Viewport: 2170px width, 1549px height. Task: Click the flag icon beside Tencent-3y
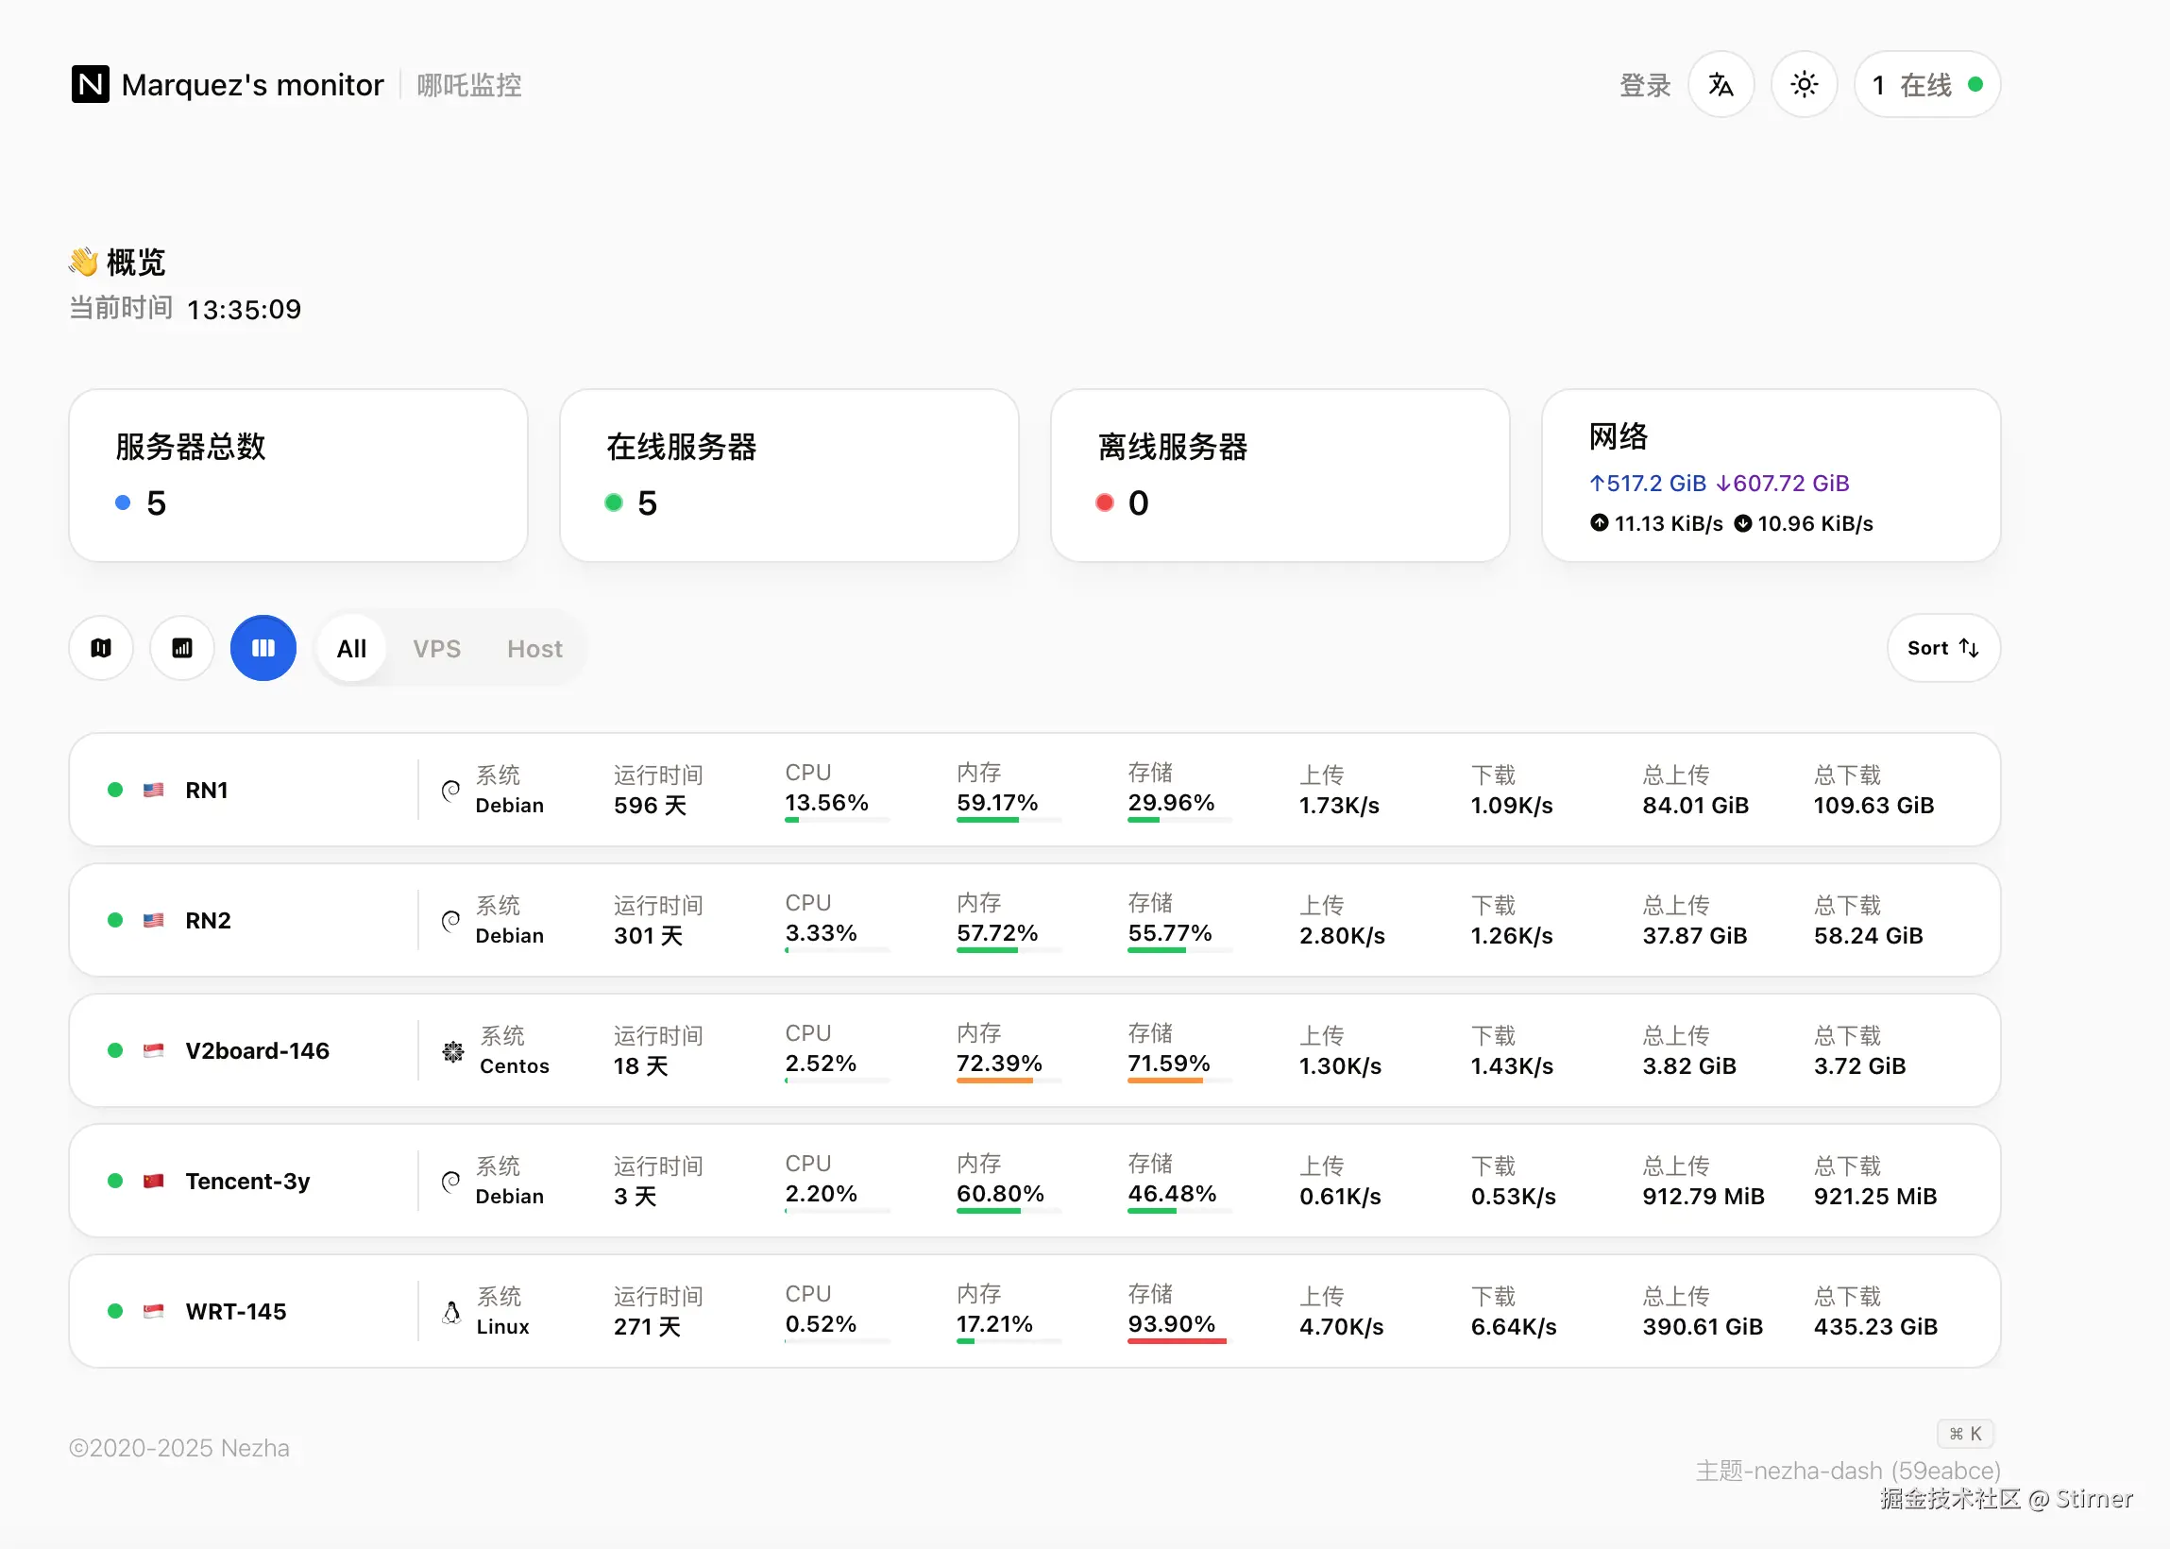click(154, 1181)
